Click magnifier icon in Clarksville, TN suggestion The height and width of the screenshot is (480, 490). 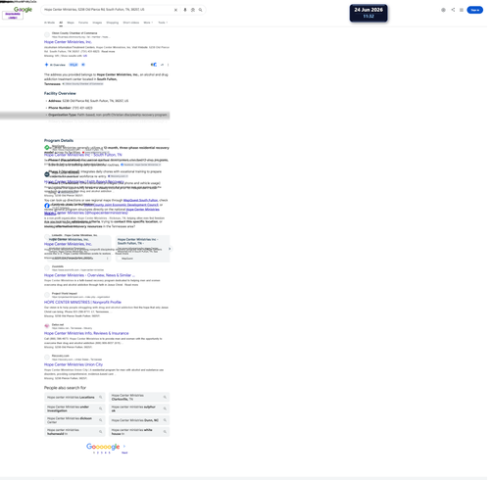165,398
